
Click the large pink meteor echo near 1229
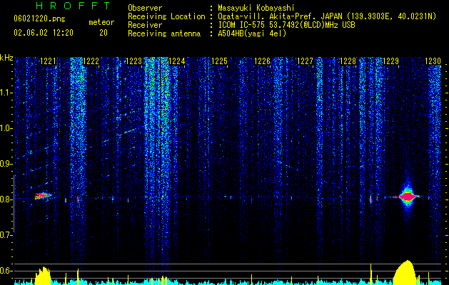(x=407, y=197)
